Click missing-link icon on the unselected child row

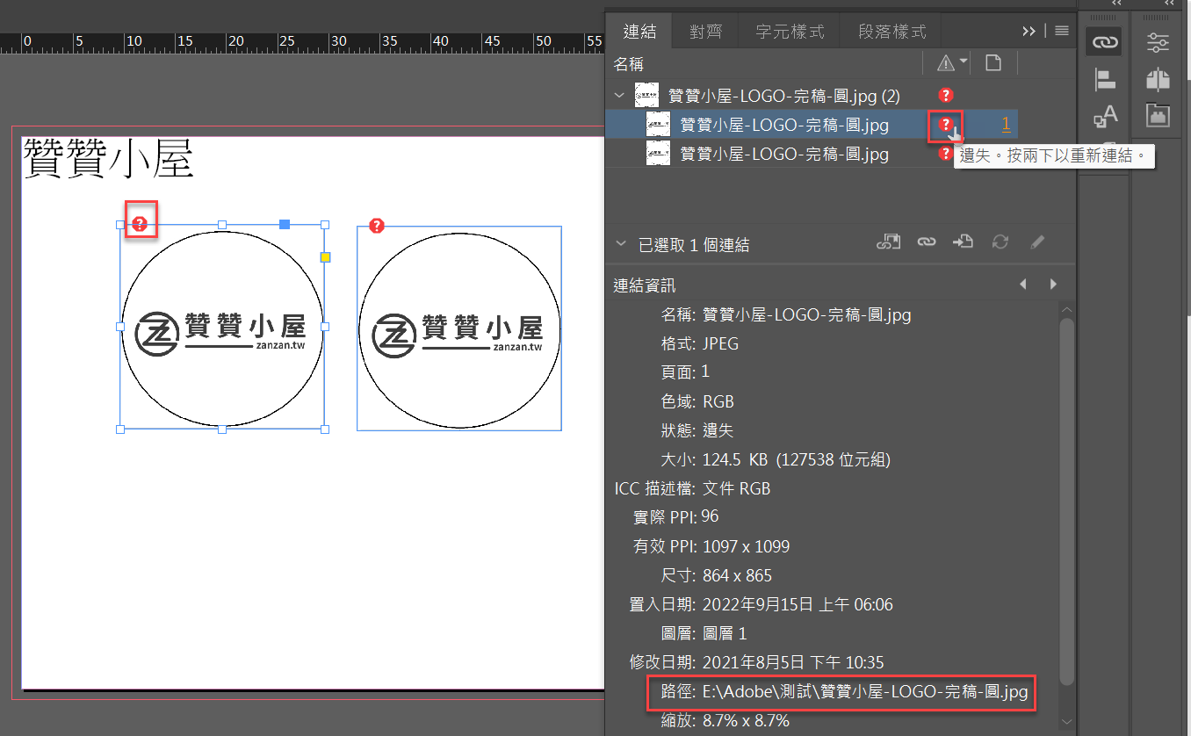[x=946, y=154]
